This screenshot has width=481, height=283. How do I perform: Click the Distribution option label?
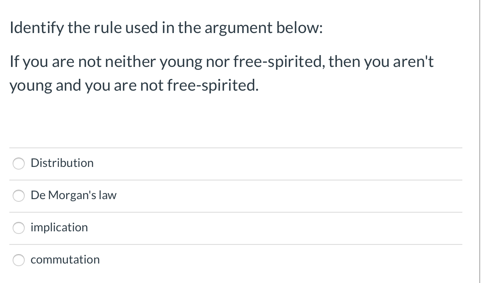[x=62, y=163]
